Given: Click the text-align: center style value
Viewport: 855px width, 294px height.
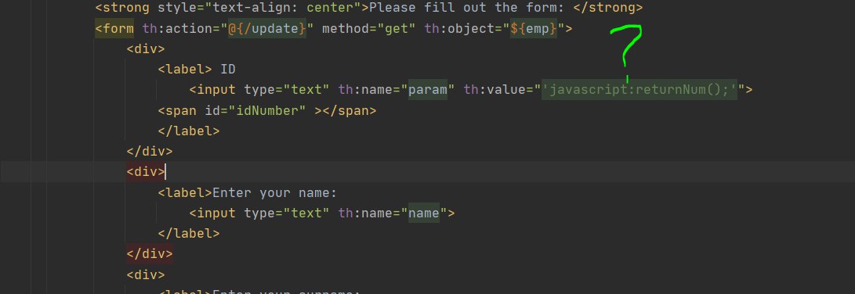Looking at the screenshot, I should pos(282,8).
